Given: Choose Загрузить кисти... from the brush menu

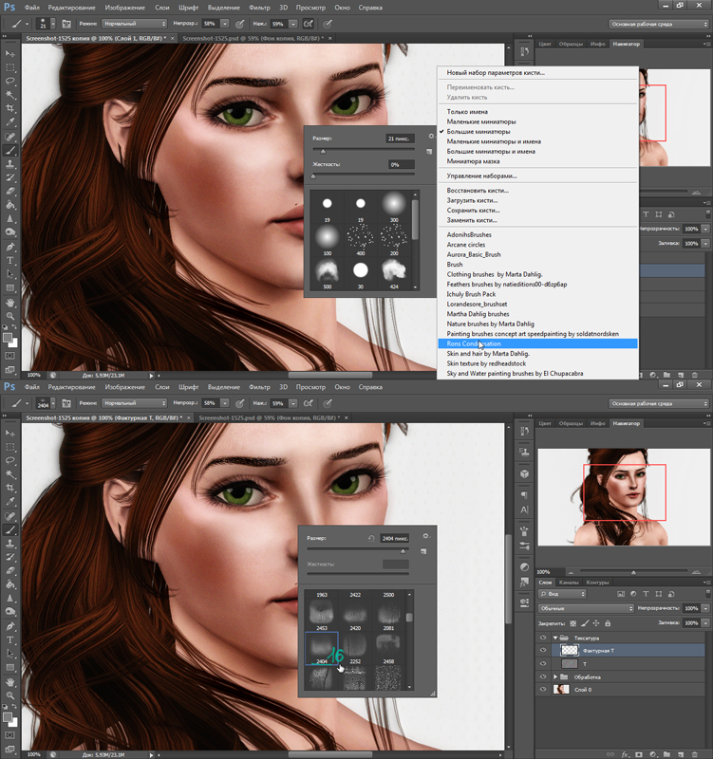Looking at the screenshot, I should click(x=472, y=200).
